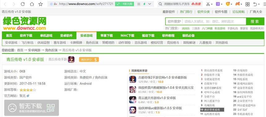The height and width of the screenshot is (117, 266).
Task: Select the 儿童教育 subcategory
Action: pos(205,42)
